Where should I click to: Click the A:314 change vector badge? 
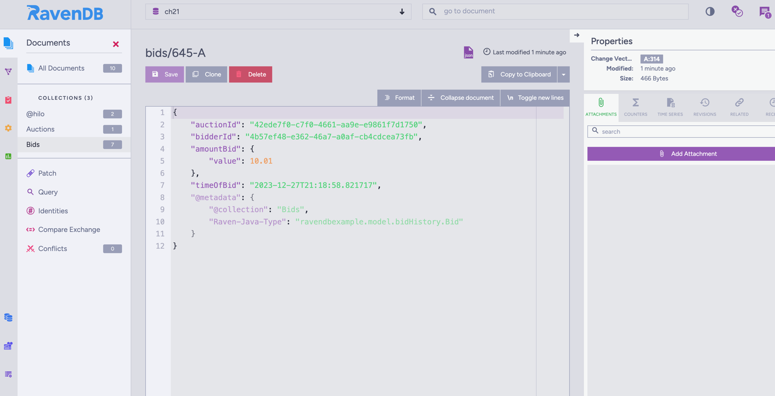pyautogui.click(x=651, y=59)
